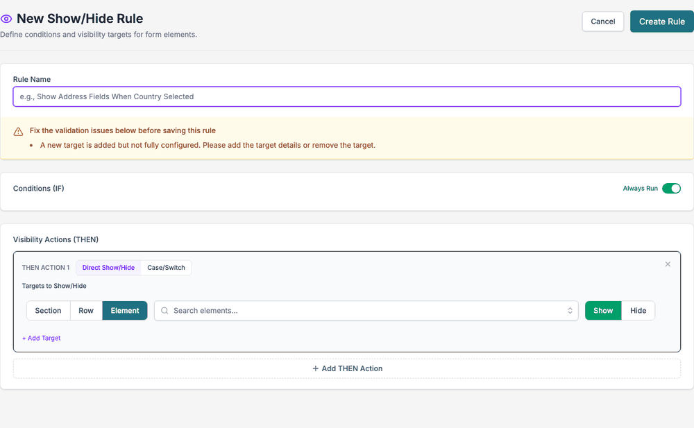Click the eye icon beside New Show/Hide Rule
Image resolution: width=694 pixels, height=428 pixels.
6,19
